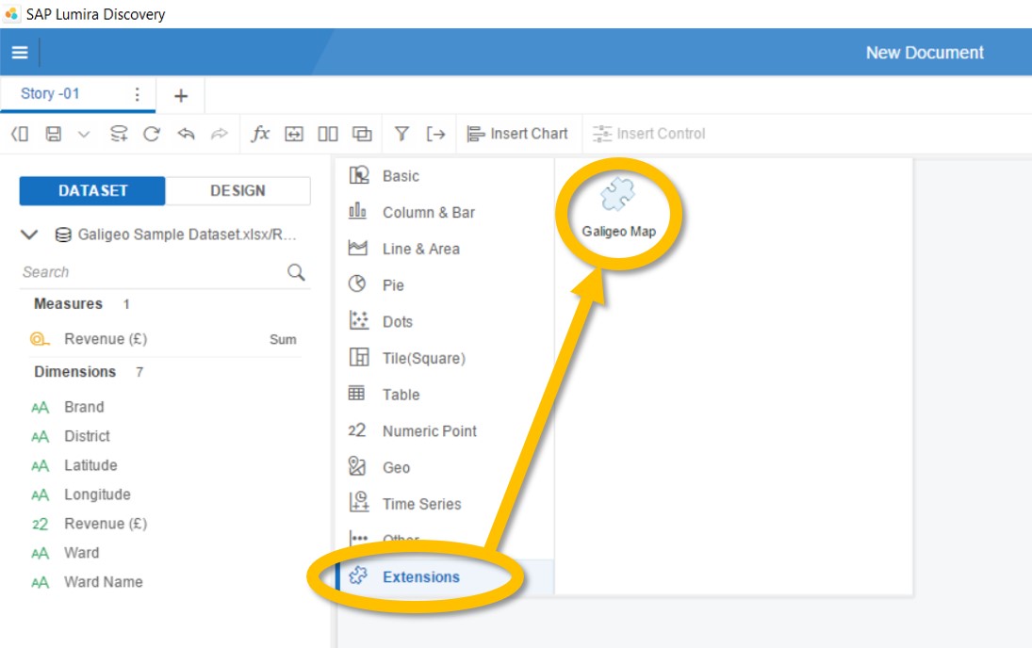Click Insert Chart button
Screen dimensions: 1032x648
(x=517, y=134)
